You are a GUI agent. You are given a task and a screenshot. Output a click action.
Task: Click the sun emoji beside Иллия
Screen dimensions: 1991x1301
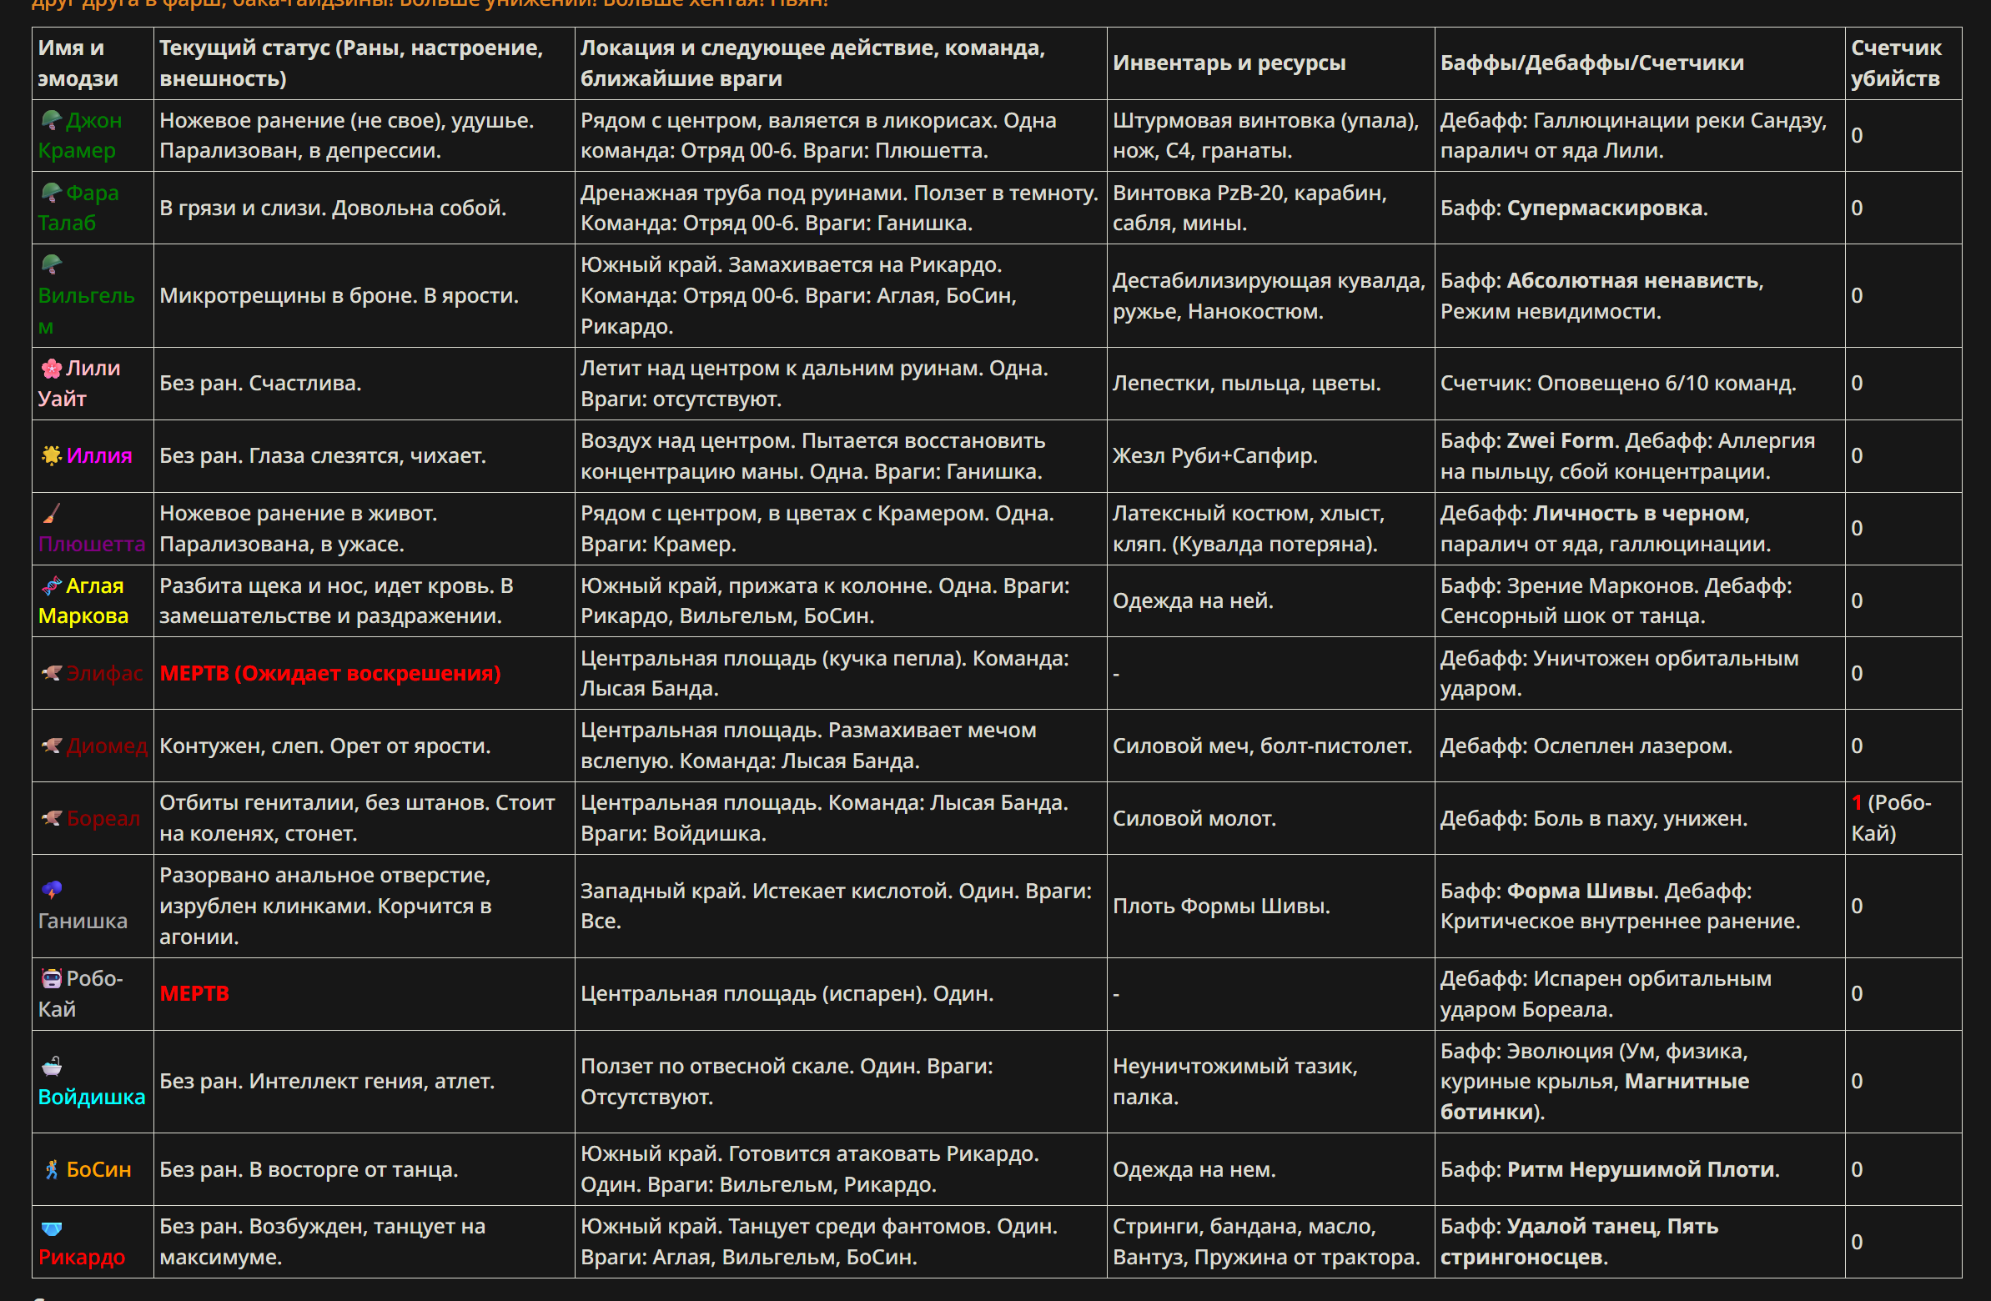pyautogui.click(x=52, y=456)
